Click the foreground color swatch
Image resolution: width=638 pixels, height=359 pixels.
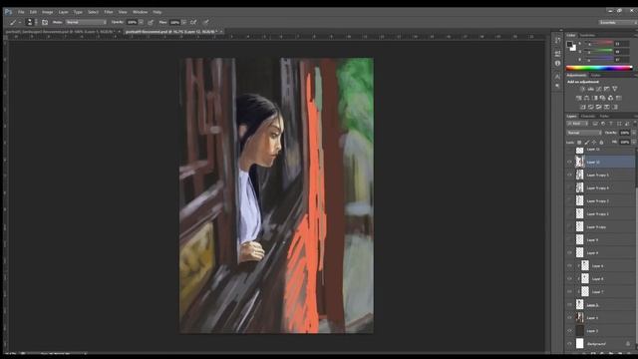(x=569, y=44)
